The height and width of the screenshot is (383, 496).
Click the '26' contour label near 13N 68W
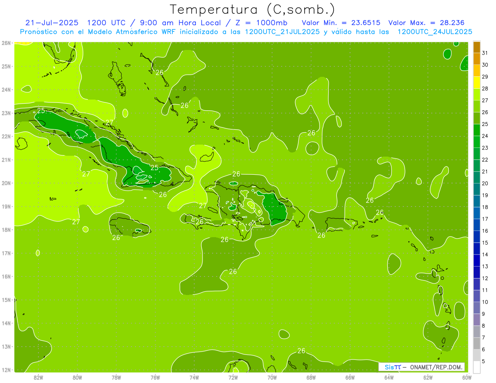pyautogui.click(x=301, y=351)
